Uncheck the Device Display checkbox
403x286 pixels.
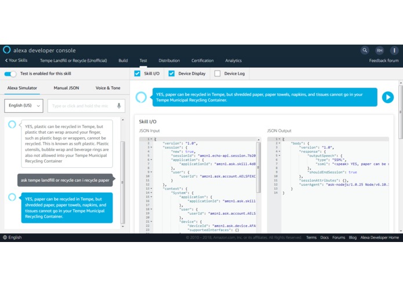tap(172, 74)
